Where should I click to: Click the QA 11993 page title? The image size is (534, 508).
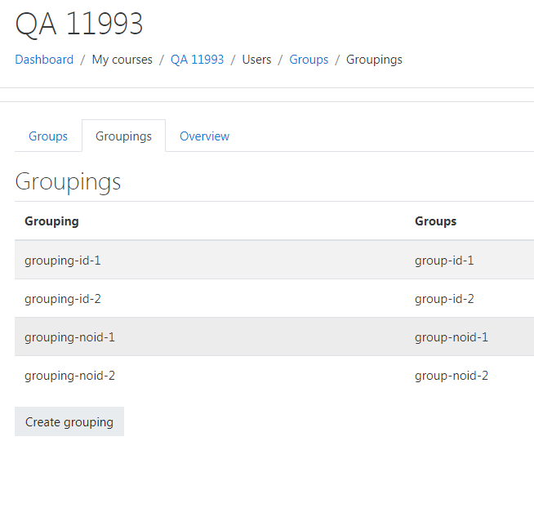(79, 24)
